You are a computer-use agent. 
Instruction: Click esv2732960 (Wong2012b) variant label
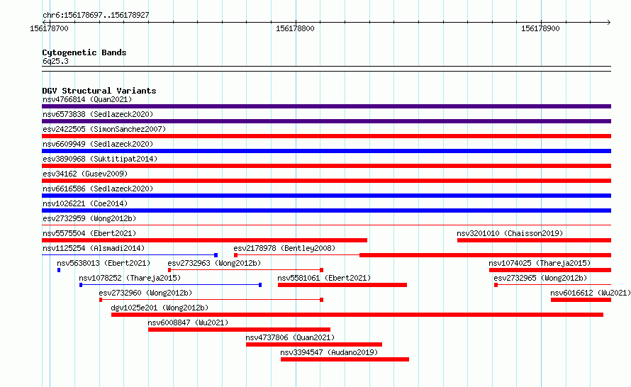145,293
